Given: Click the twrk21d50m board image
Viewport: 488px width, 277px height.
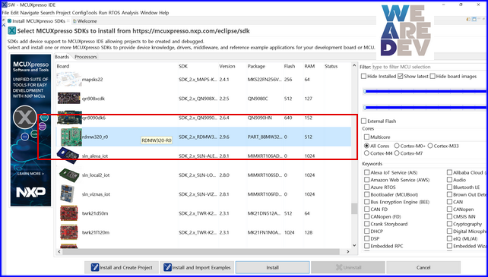Looking at the screenshot, I should point(69,213).
